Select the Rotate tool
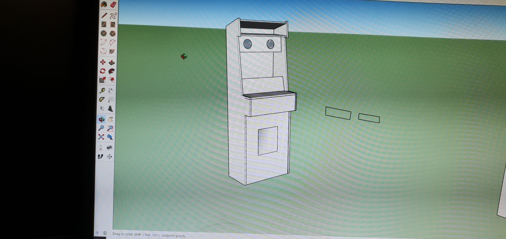This screenshot has width=506, height=239. [102, 71]
